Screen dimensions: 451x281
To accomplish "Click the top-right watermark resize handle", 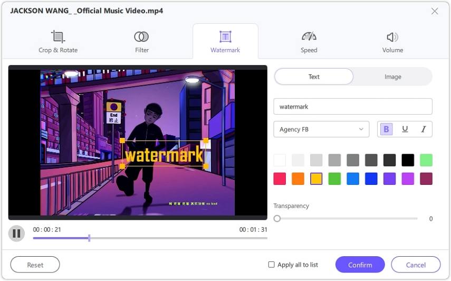I will [x=206, y=140].
